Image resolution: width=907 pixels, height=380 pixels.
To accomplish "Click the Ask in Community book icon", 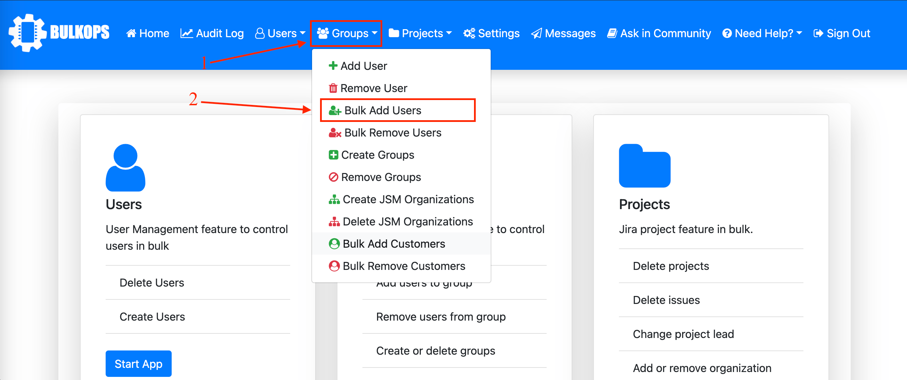I will (x=612, y=33).
